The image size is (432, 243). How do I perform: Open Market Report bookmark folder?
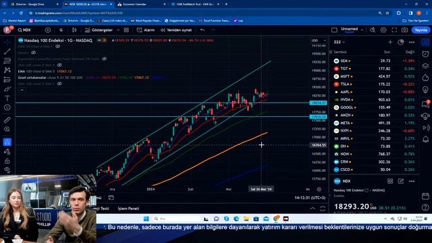[x=14, y=21]
